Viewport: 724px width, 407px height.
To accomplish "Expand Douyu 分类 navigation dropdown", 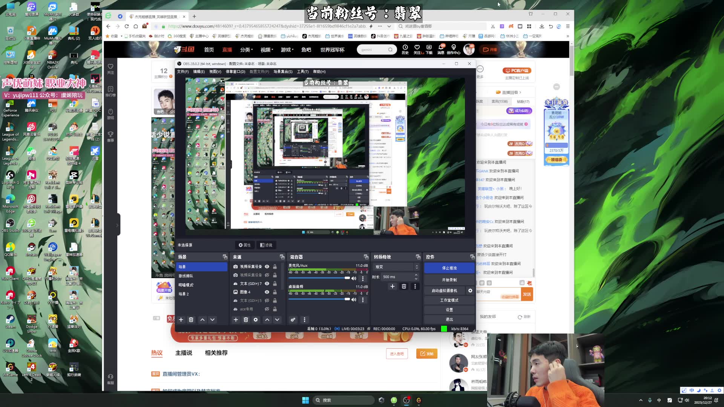I will [x=246, y=50].
